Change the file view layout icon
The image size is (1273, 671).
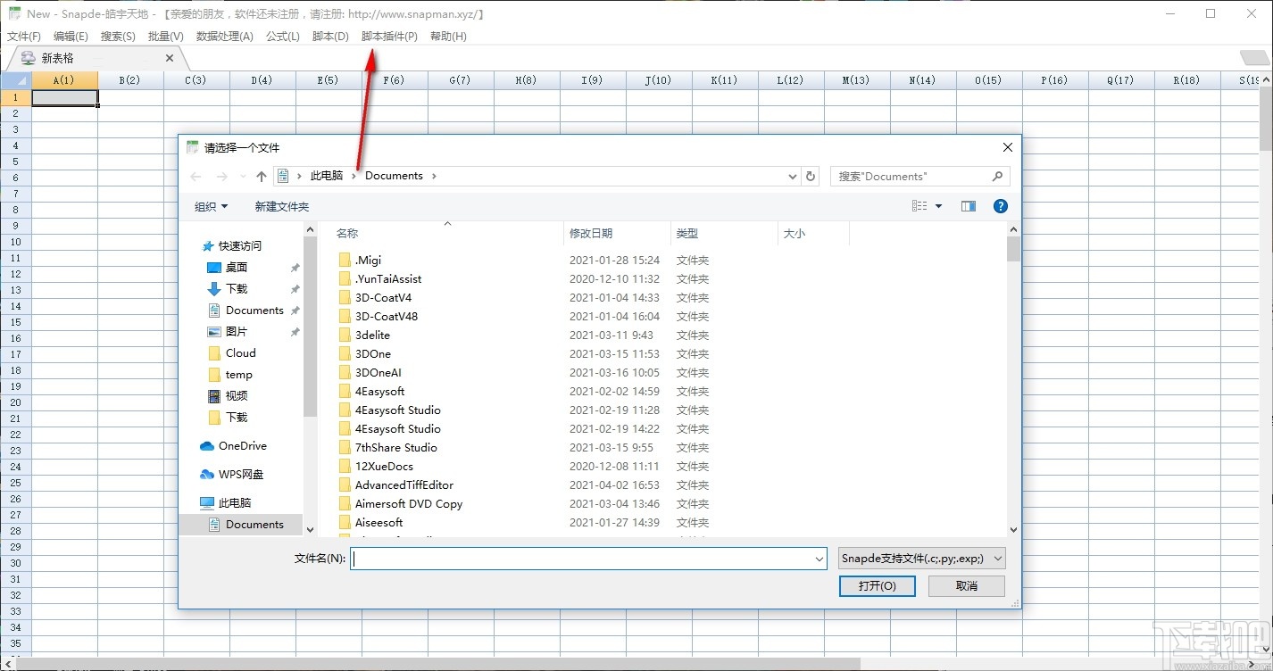pyautogui.click(x=919, y=206)
